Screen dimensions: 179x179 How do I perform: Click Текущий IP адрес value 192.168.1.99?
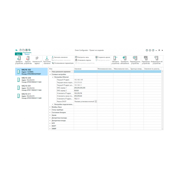(x=78, y=80)
